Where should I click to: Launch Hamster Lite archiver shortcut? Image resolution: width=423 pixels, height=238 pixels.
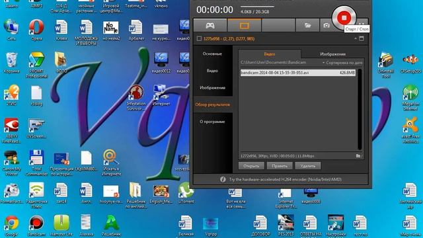click(x=61, y=225)
